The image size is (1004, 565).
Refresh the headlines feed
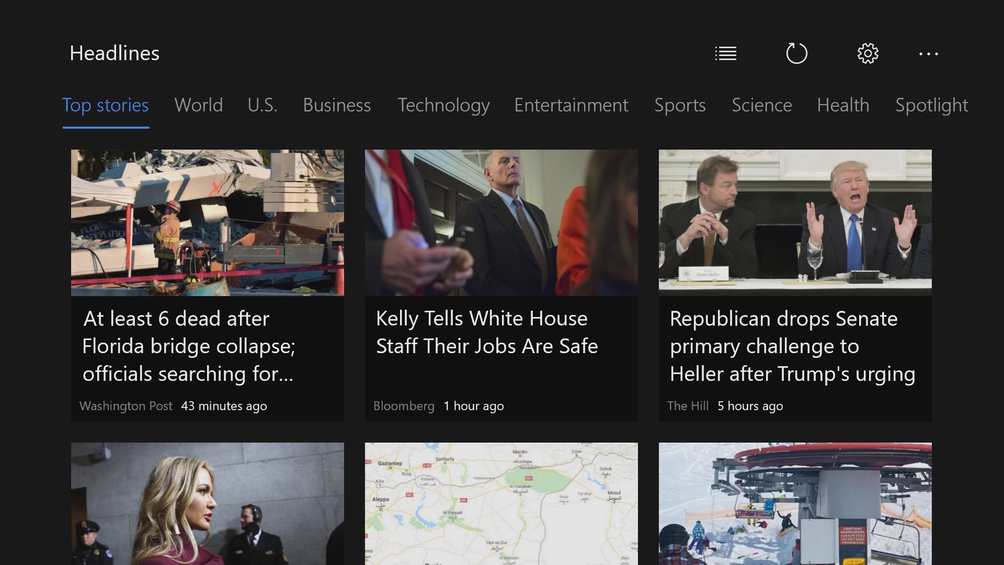796,53
